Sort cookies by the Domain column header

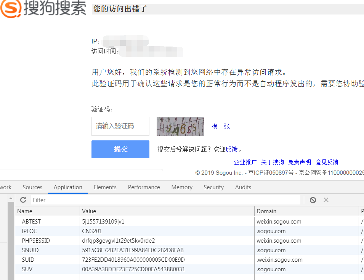click(x=307, y=211)
